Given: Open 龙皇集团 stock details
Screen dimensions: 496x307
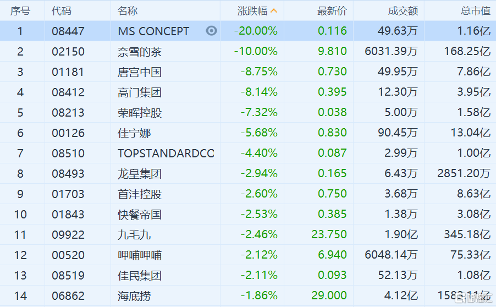Looking at the screenshot, I should (x=140, y=174).
